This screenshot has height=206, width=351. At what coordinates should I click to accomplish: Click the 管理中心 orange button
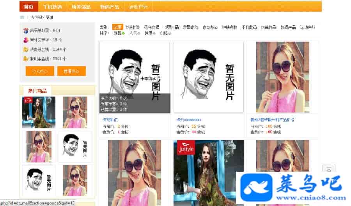(x=71, y=71)
